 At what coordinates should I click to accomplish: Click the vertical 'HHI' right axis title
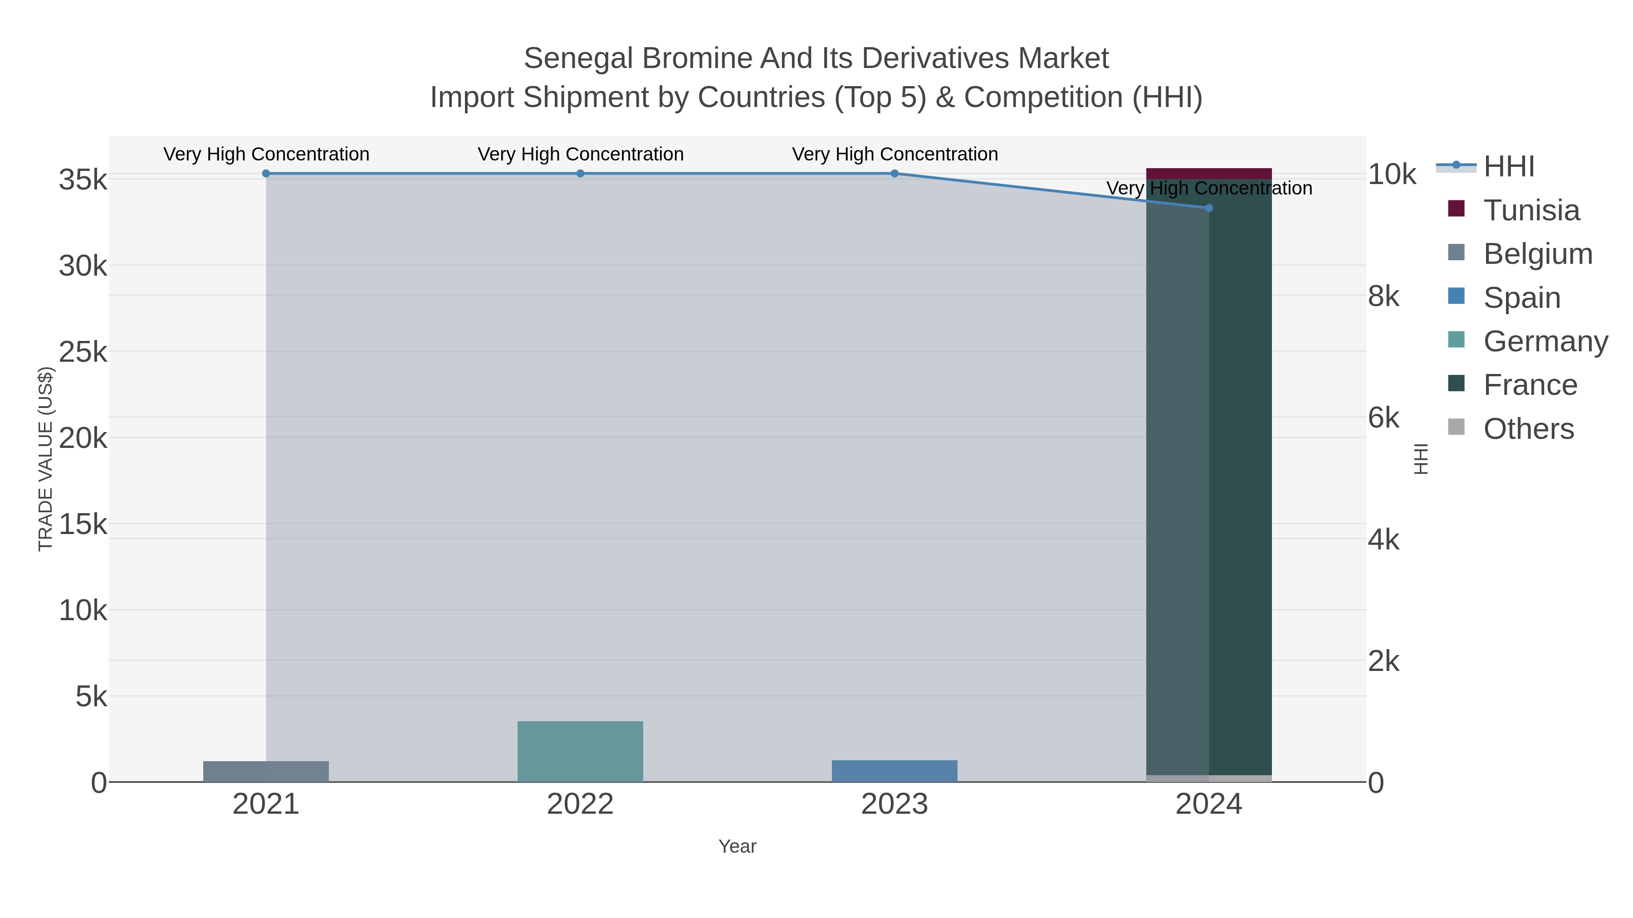coord(1421,459)
